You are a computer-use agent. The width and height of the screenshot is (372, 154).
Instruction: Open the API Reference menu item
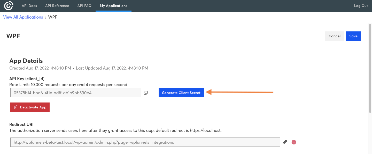pyautogui.click(x=57, y=6)
